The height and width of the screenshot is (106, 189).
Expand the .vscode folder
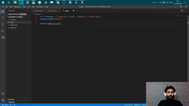tap(12, 20)
